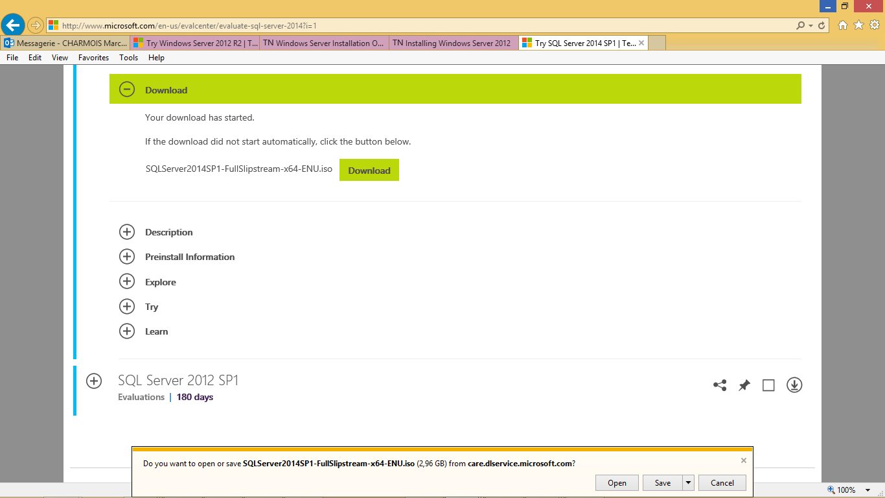Screen dimensions: 885x498
Task: Click the 'Your download has started.' text
Action: pyautogui.click(x=200, y=117)
